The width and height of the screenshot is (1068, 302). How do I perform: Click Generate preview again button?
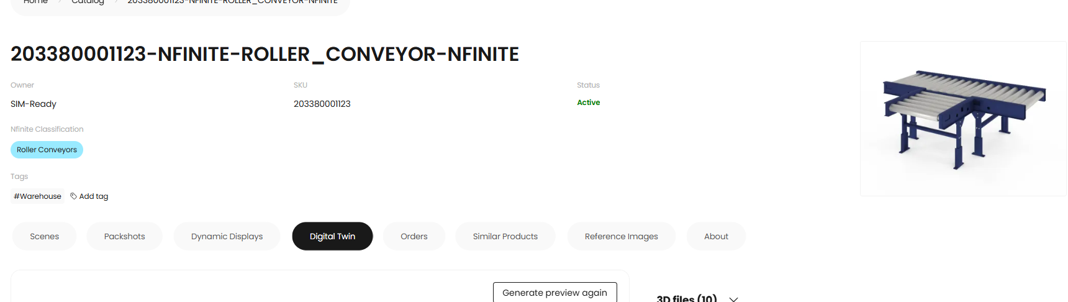point(555,292)
